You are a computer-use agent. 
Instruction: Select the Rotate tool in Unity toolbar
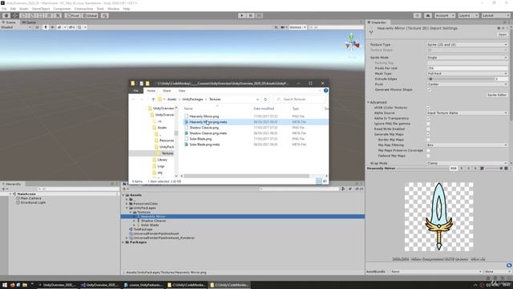tap(23, 15)
